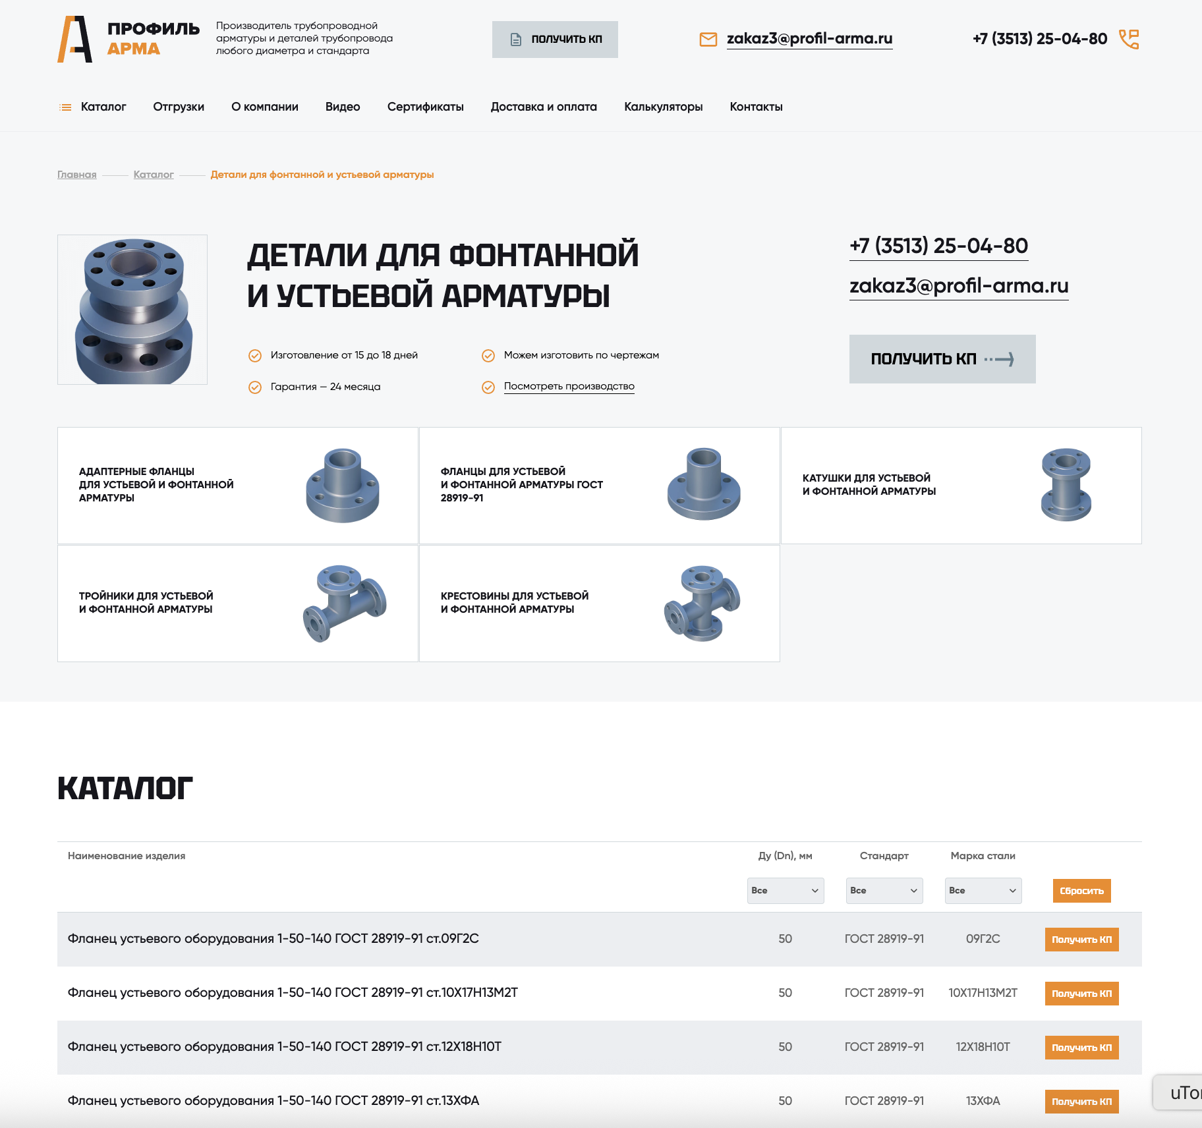Screen dimensions: 1202x1128
Task: Open the cross fitting Крестовины category image
Action: [x=702, y=603]
